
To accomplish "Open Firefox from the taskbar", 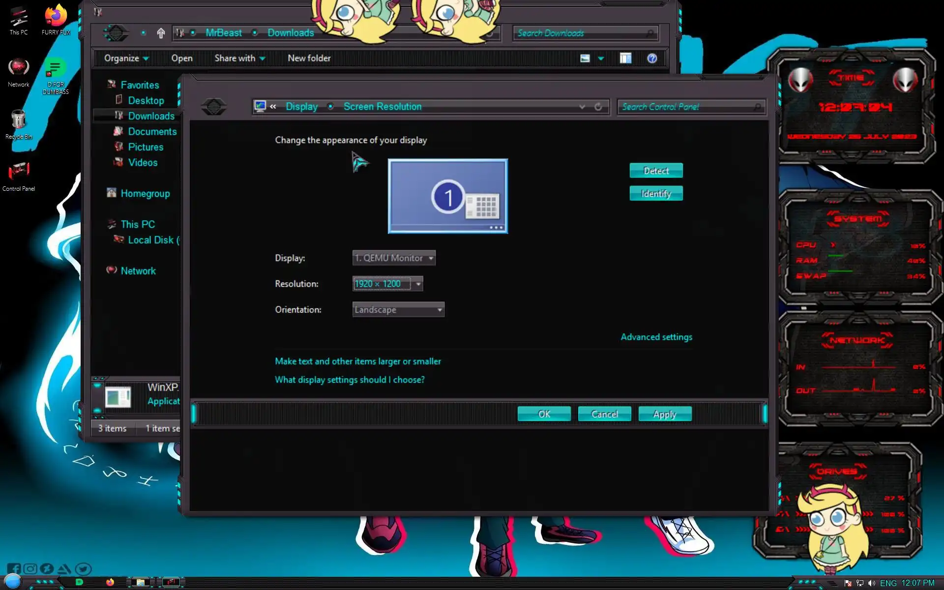I will (110, 583).
